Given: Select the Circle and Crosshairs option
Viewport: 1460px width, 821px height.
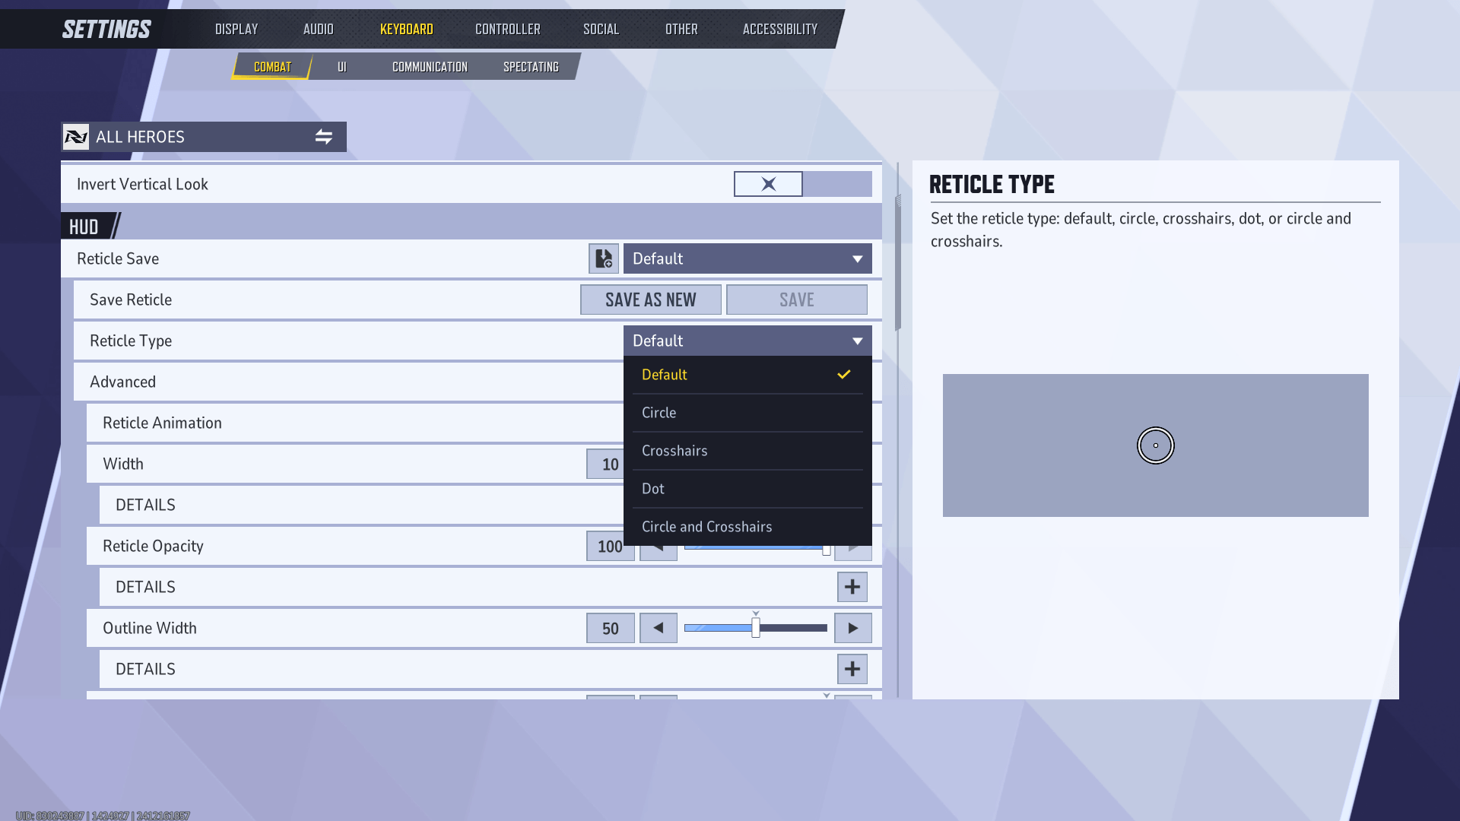Looking at the screenshot, I should point(706,526).
